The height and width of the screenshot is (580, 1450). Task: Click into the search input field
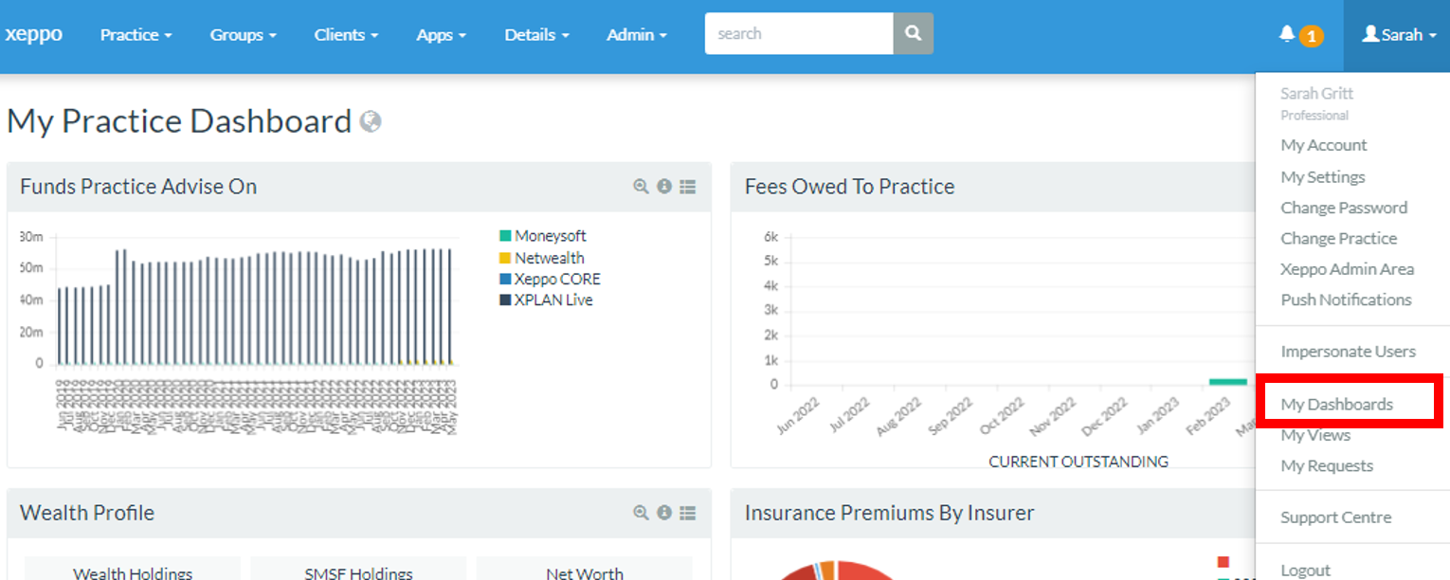(x=798, y=33)
